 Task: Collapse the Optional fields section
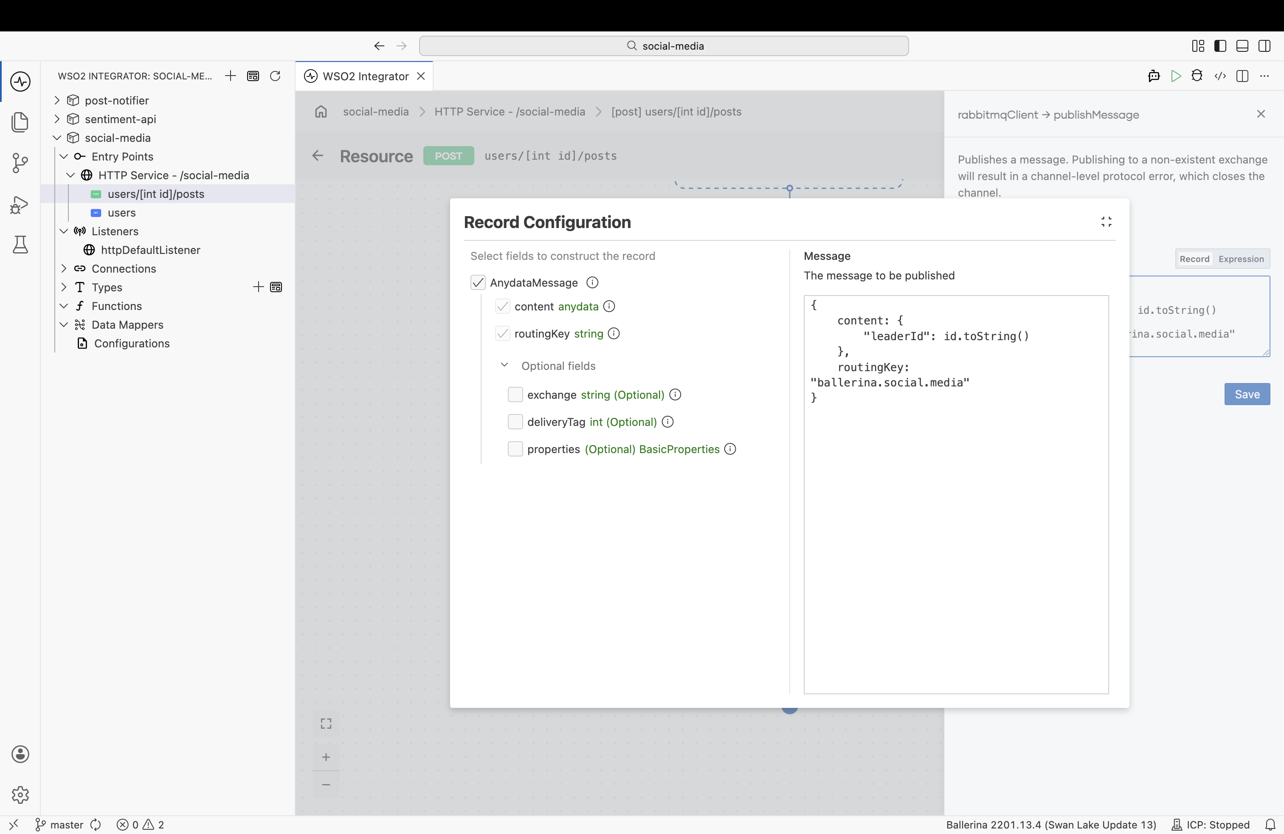(x=504, y=365)
